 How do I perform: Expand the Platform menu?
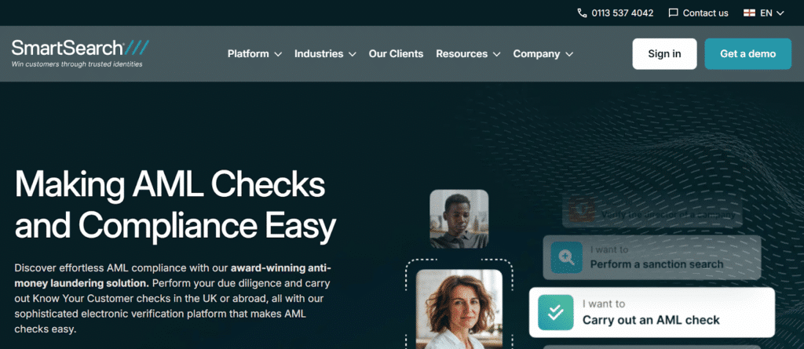pos(255,54)
